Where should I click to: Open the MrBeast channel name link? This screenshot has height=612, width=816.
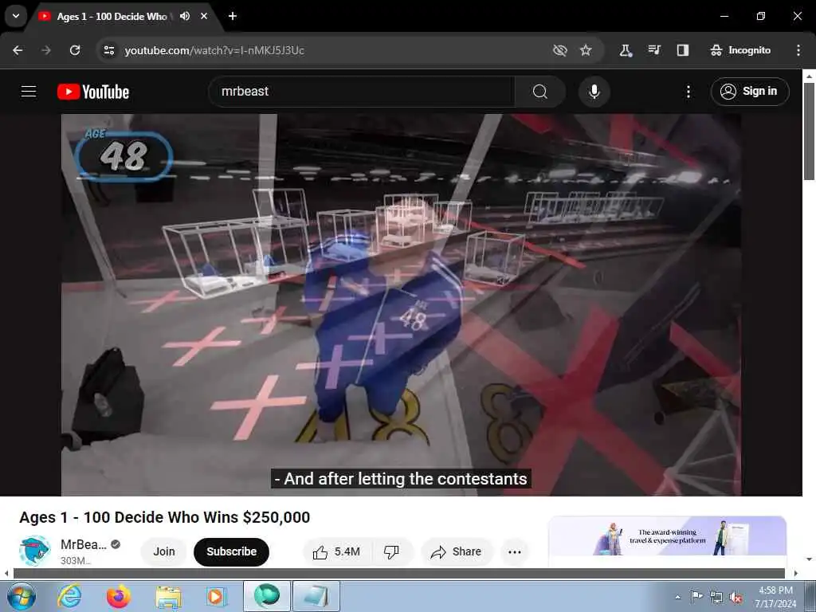(x=83, y=544)
